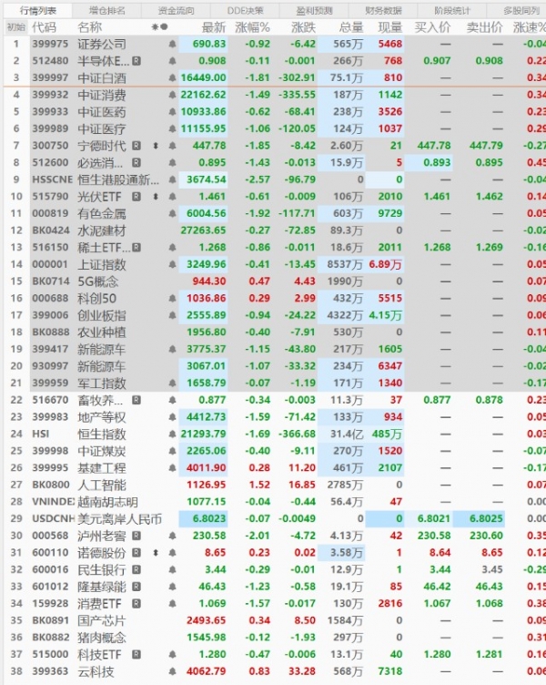The height and width of the screenshot is (685, 546).
Task: Switch to the 资金流向 tab
Action: [x=176, y=10]
